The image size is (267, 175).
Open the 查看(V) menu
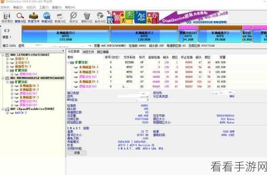(57, 7)
